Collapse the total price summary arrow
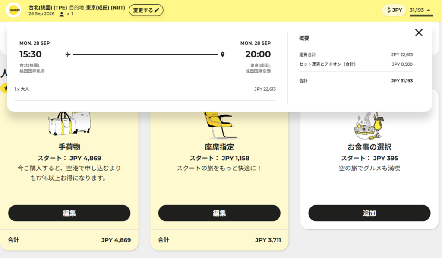This screenshot has height=258, width=442. (x=428, y=10)
